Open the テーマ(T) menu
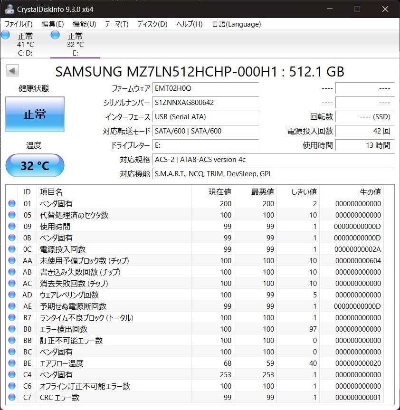This screenshot has height=410, width=400. pos(116,24)
